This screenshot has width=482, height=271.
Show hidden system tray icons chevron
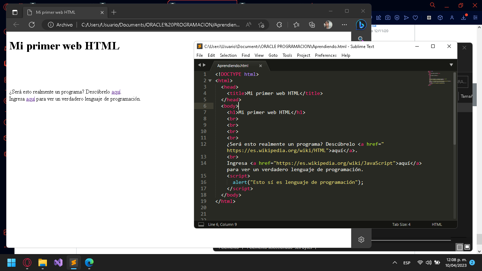click(x=395, y=263)
